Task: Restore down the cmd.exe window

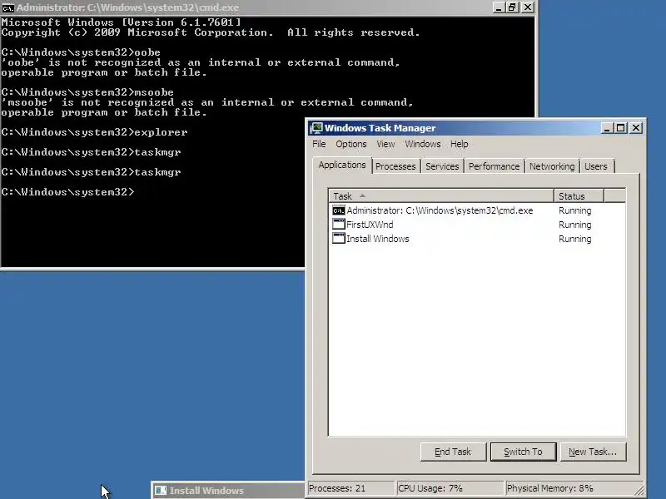Action: (x=512, y=7)
